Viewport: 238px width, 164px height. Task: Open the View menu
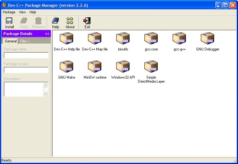[x=22, y=12]
